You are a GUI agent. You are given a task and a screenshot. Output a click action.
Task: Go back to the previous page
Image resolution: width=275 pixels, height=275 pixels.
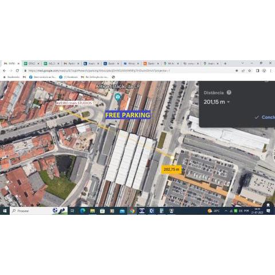click(5, 70)
